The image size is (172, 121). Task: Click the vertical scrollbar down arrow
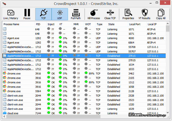(x=168, y=113)
